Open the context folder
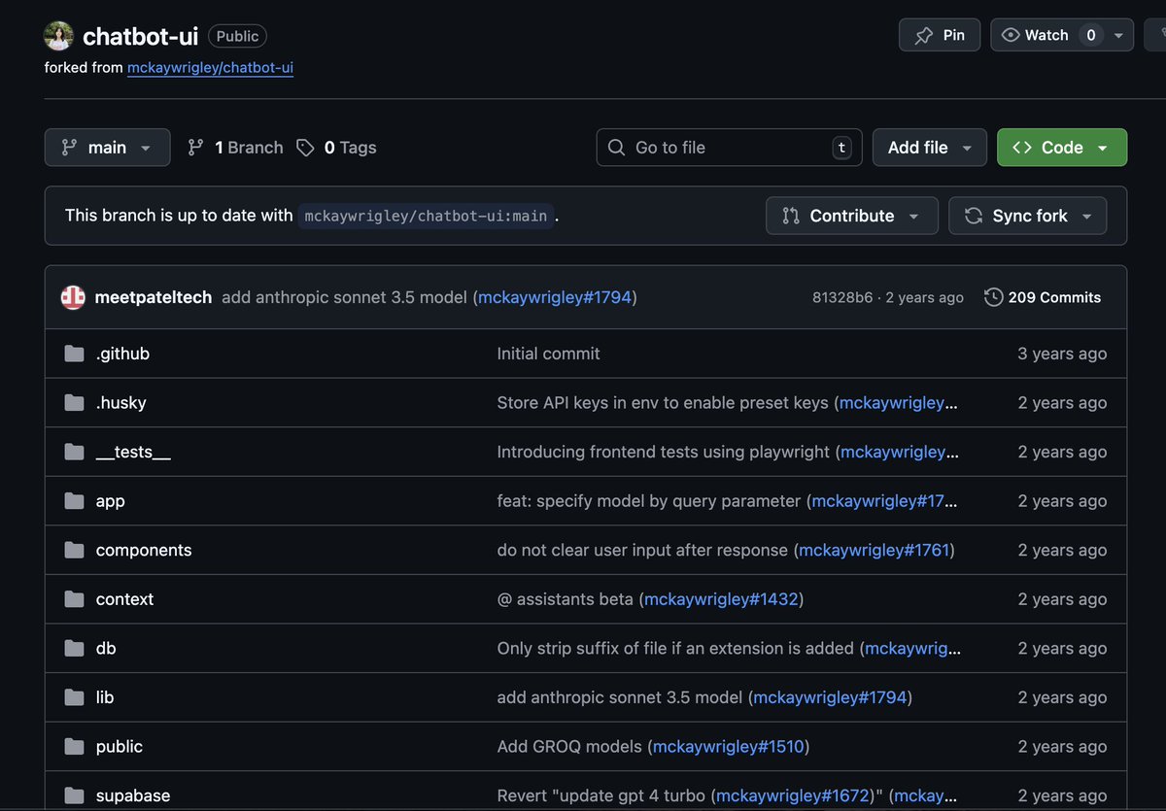The width and height of the screenshot is (1166, 811). click(124, 599)
